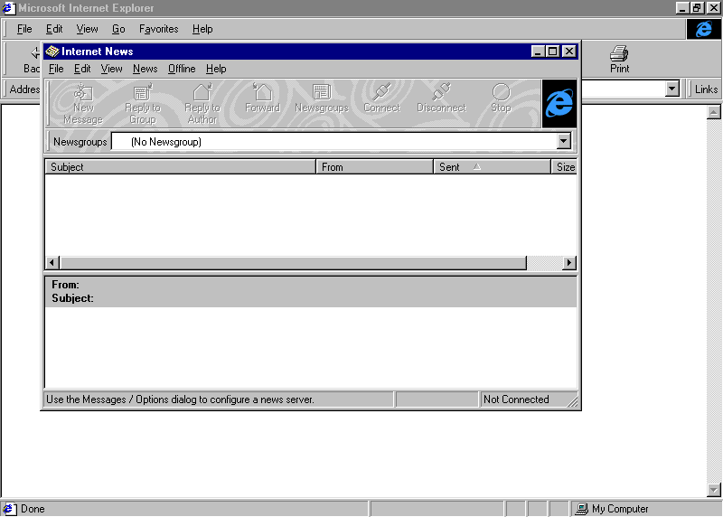Open News menu

click(x=146, y=69)
